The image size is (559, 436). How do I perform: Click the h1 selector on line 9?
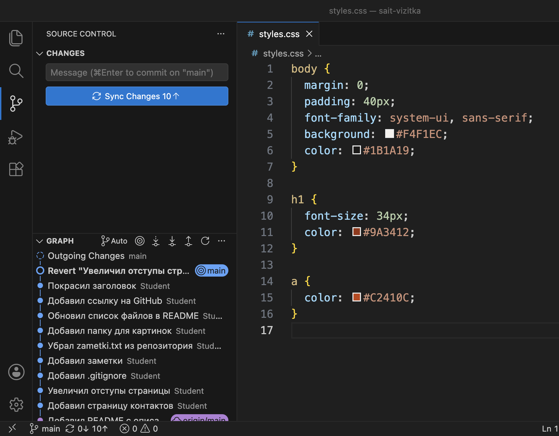point(298,199)
